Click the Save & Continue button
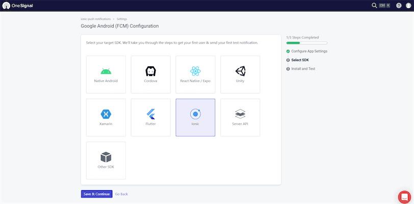 tap(97, 194)
